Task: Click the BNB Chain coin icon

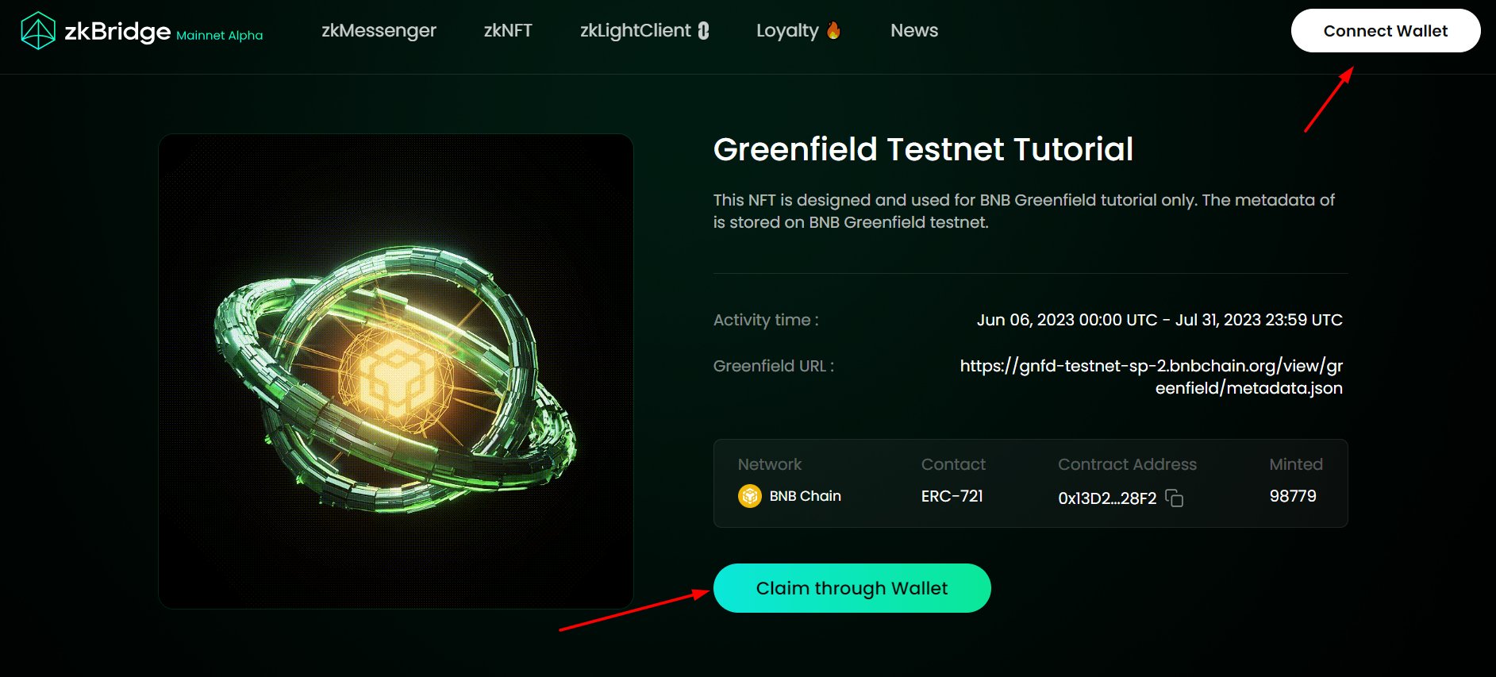Action: (749, 496)
